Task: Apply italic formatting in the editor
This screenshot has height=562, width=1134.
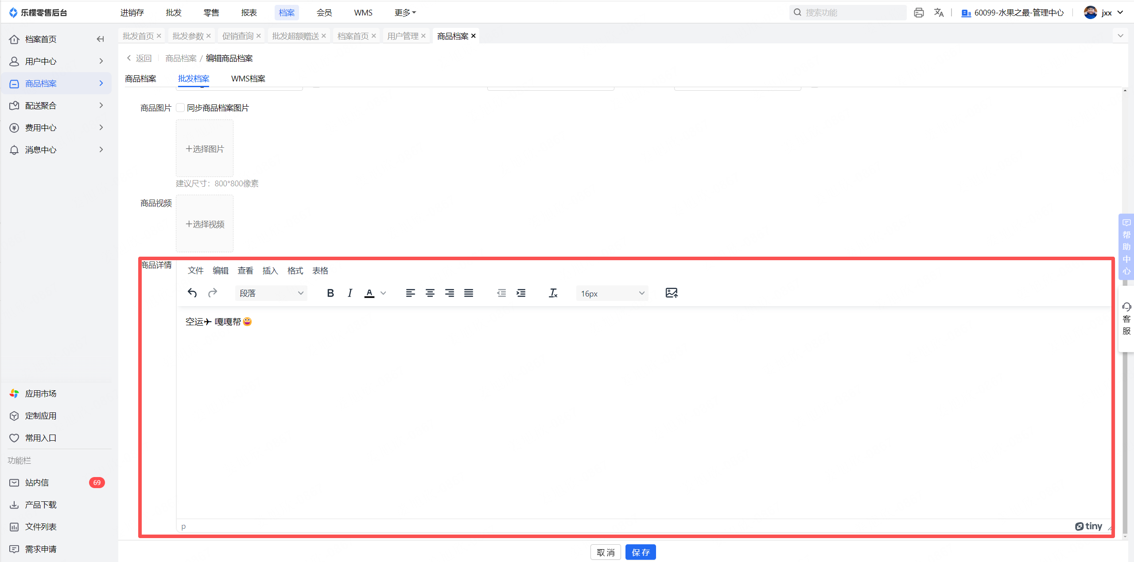Action: coord(350,293)
